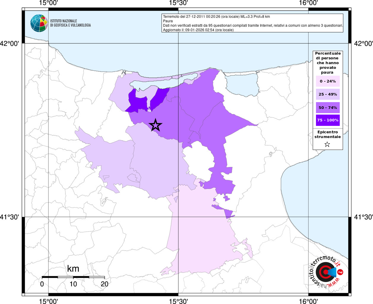Click the 'km' label above the scale
Viewport: 373px width, 304px height.
(73, 269)
